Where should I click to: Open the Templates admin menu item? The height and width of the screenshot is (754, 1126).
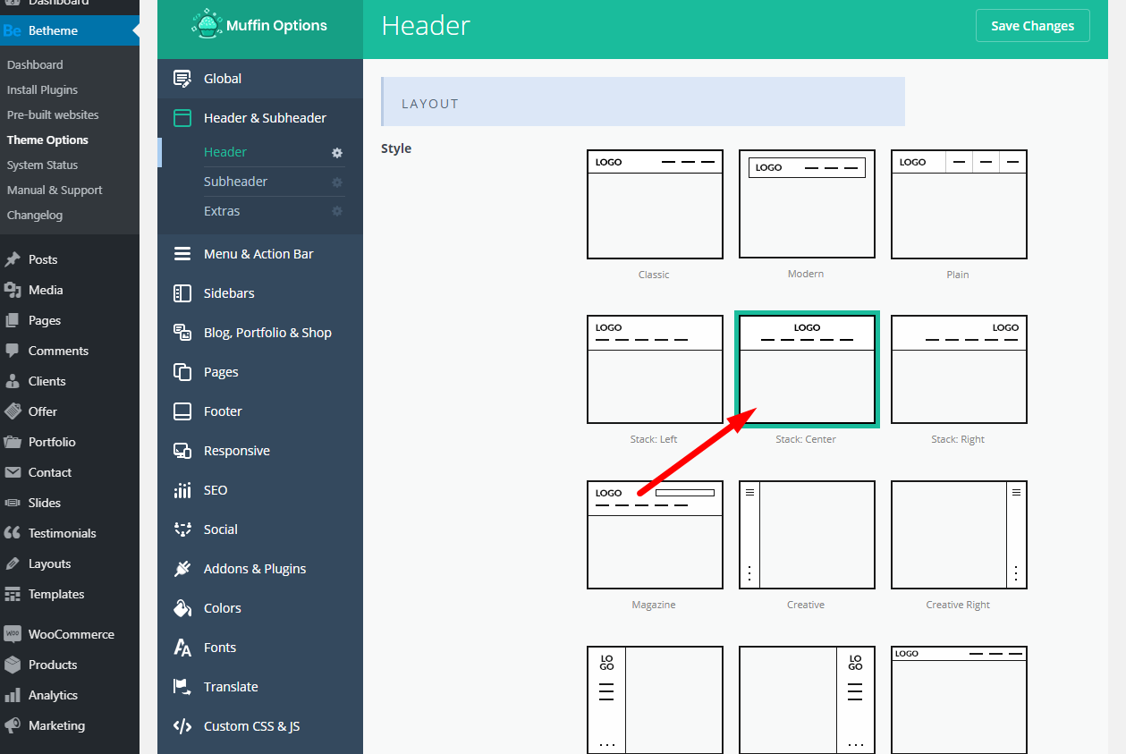click(x=56, y=594)
